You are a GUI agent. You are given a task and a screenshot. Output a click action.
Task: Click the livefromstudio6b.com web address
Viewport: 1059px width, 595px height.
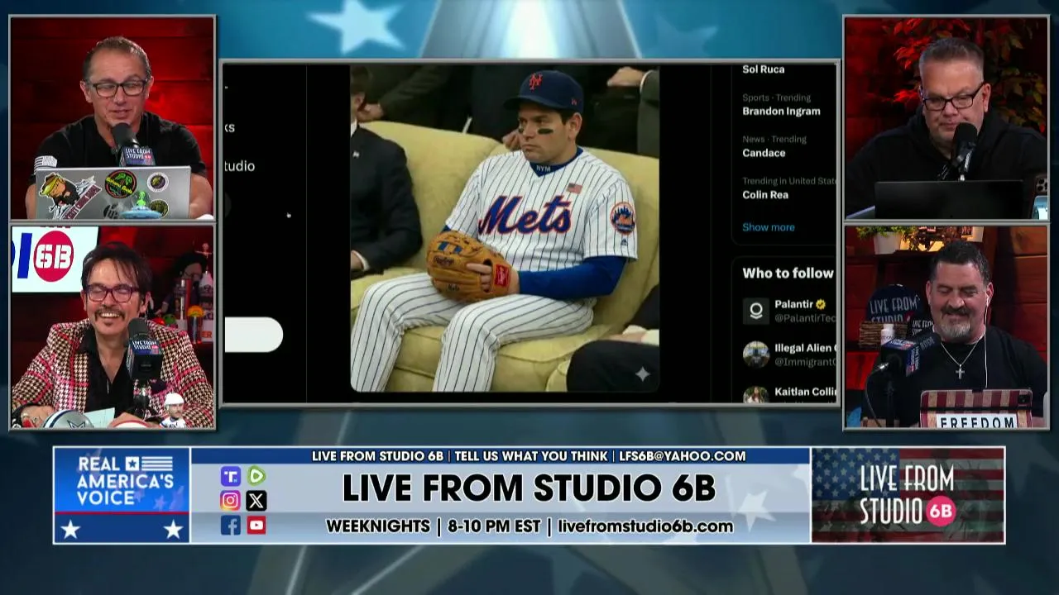click(645, 526)
